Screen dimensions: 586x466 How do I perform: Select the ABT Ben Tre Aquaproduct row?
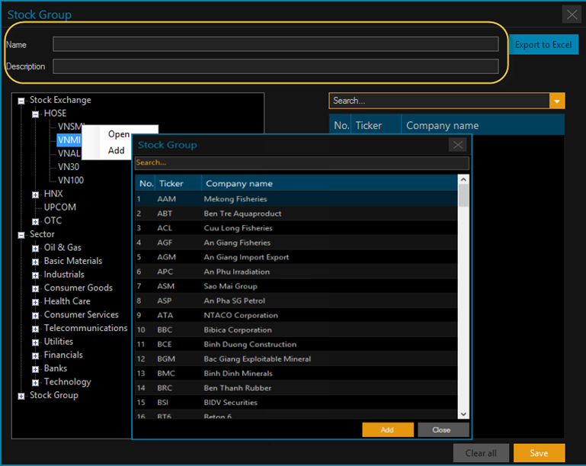tap(296, 214)
